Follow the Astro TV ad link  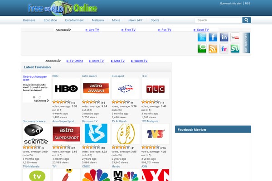coord(96,61)
